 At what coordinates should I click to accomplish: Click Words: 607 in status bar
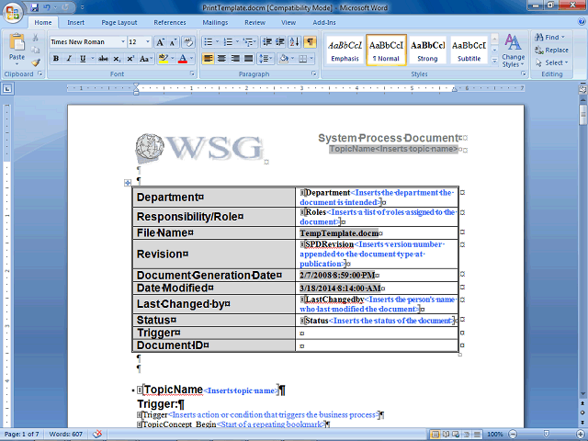point(65,435)
